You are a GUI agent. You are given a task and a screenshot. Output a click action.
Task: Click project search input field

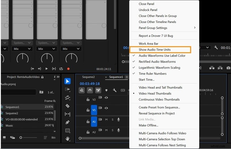18,92
